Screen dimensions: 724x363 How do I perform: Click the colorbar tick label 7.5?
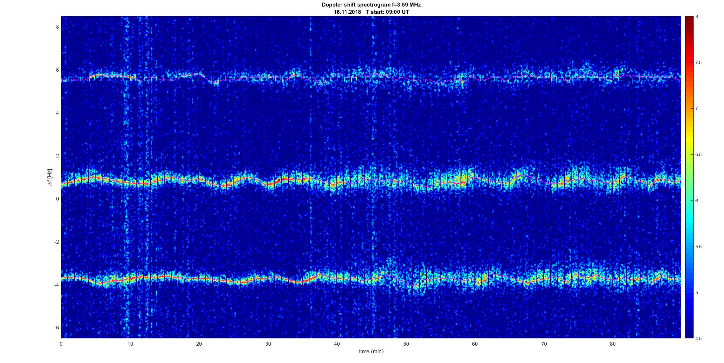698,63
